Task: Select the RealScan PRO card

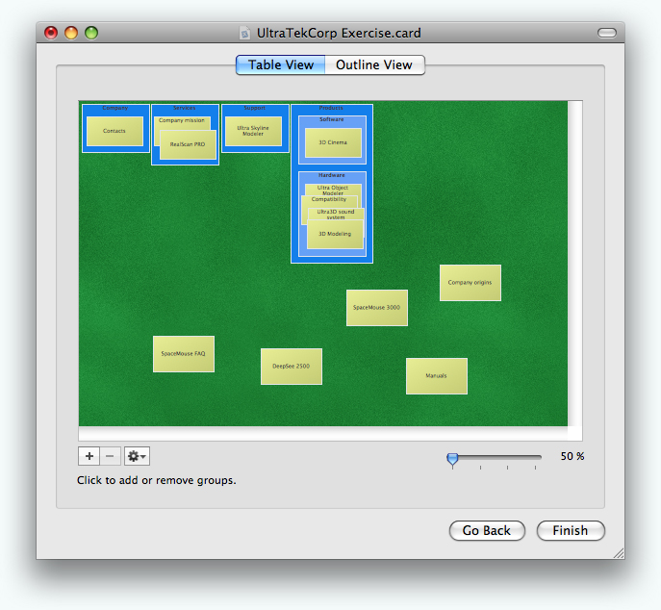Action: (188, 144)
